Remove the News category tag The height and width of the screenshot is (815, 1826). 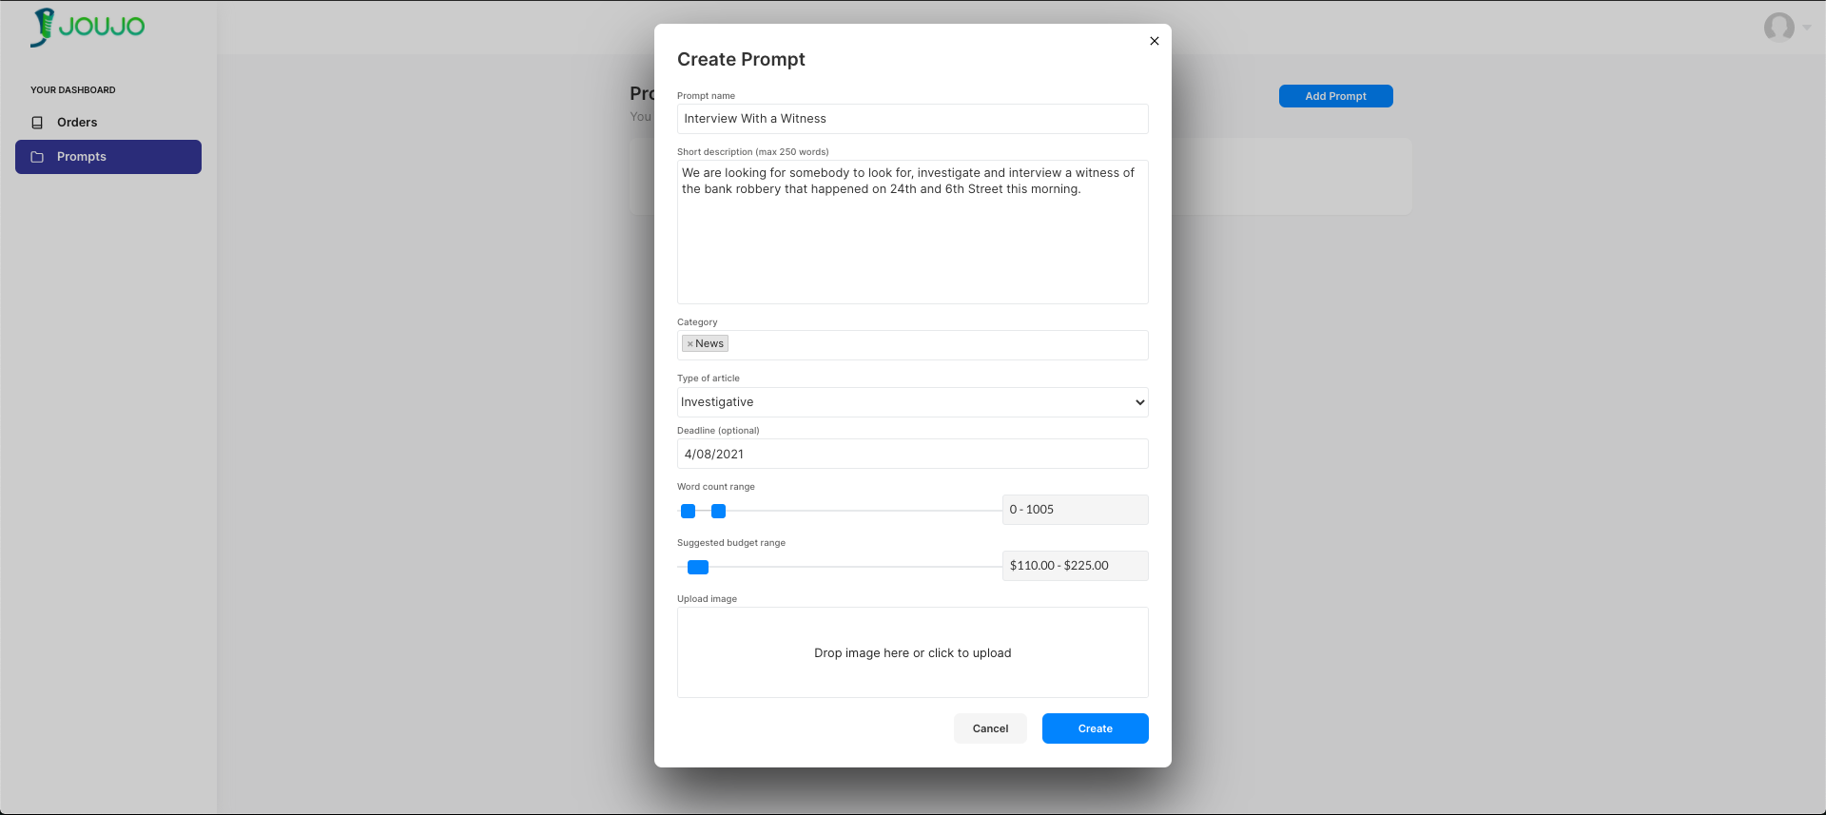[x=690, y=344]
